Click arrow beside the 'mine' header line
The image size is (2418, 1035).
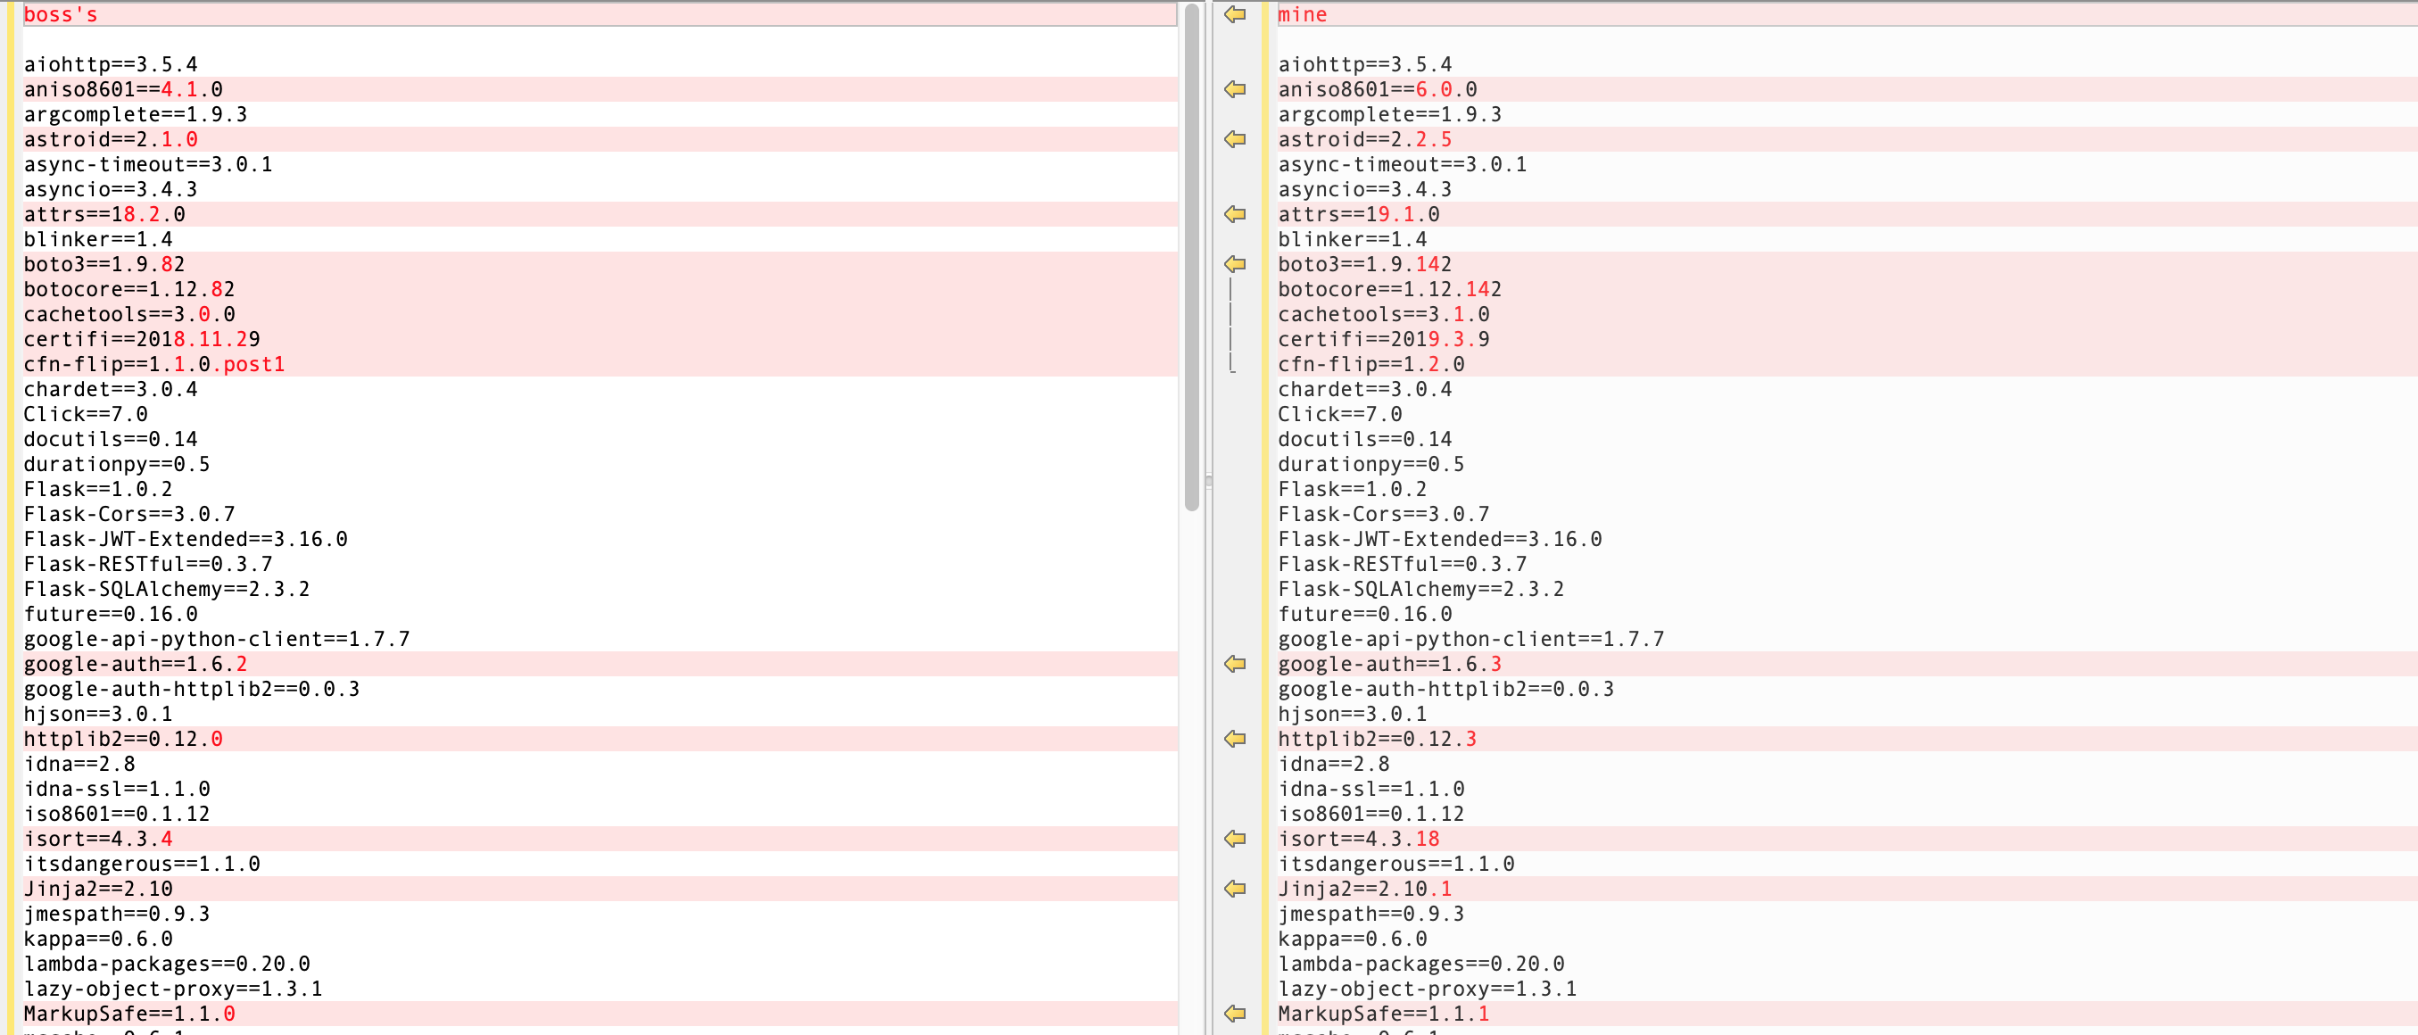tap(1234, 14)
